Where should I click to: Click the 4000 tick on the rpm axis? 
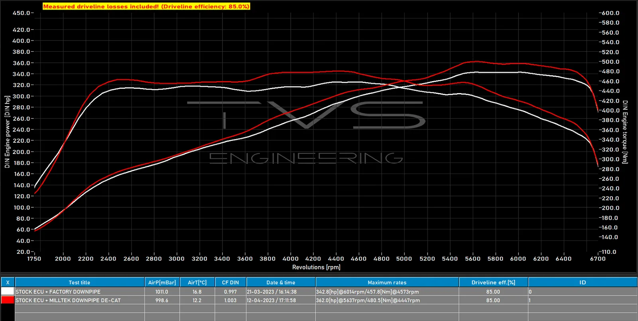tap(290, 259)
